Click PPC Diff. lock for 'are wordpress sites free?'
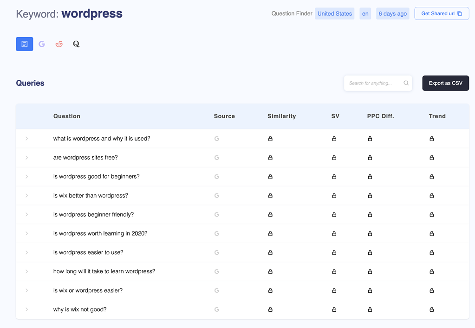Image resolution: width=475 pixels, height=328 pixels. tap(370, 158)
